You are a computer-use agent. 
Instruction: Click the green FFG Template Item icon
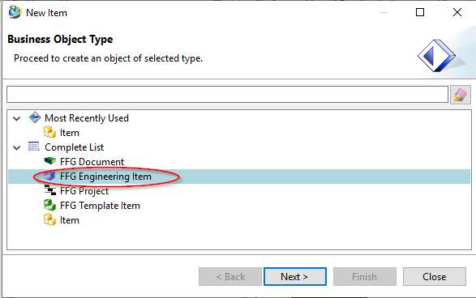(x=49, y=205)
